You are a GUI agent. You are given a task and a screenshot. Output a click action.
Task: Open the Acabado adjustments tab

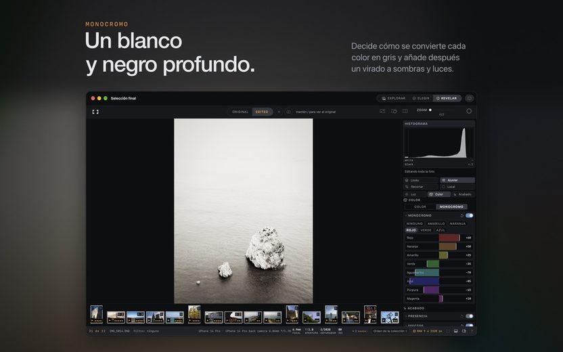[463, 194]
